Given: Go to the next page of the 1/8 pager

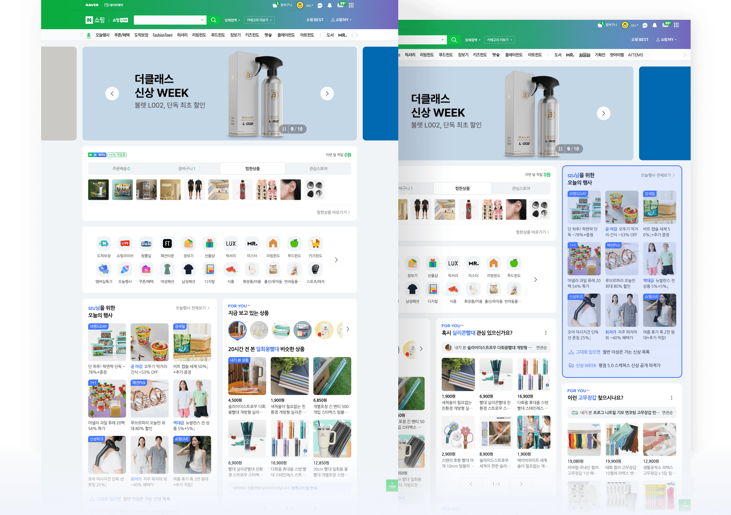Looking at the screenshot, I should (521, 484).
